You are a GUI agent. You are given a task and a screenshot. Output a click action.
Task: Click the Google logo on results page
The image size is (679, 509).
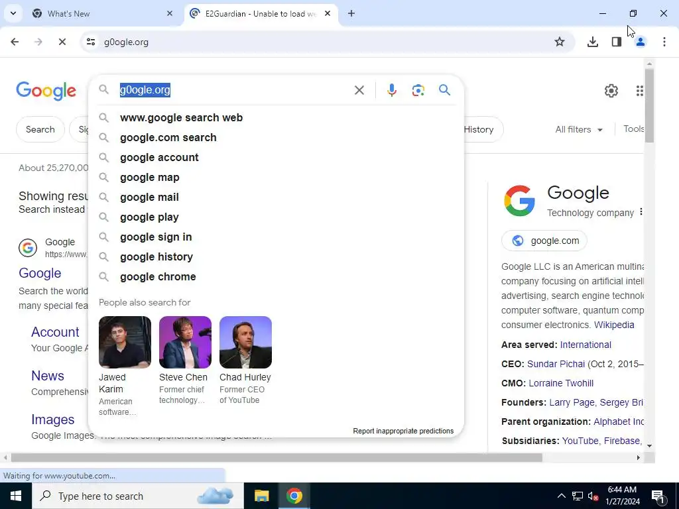[46, 91]
